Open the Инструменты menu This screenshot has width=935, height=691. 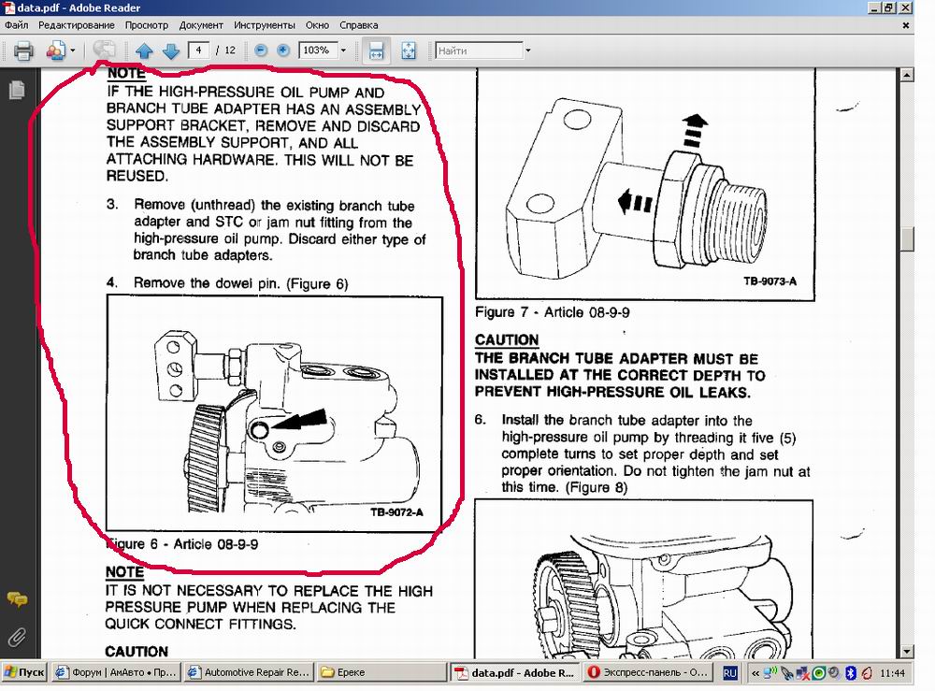coord(260,25)
